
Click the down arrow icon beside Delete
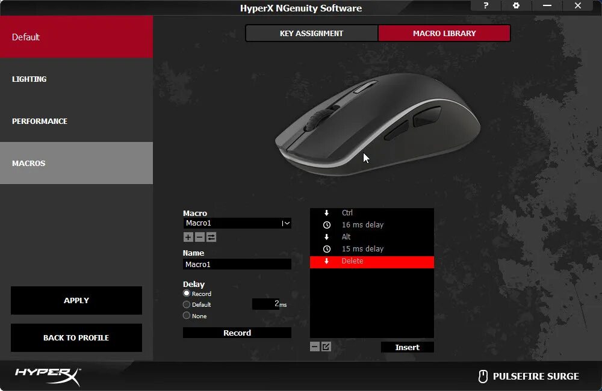pos(327,261)
